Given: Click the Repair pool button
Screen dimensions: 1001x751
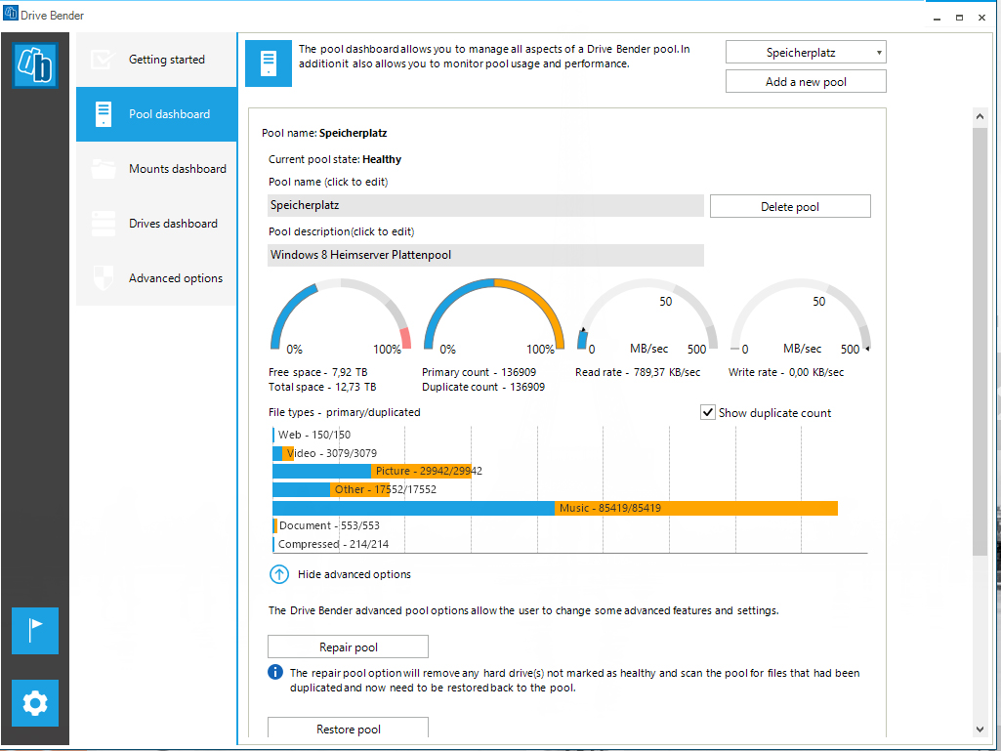Looking at the screenshot, I should (x=348, y=647).
